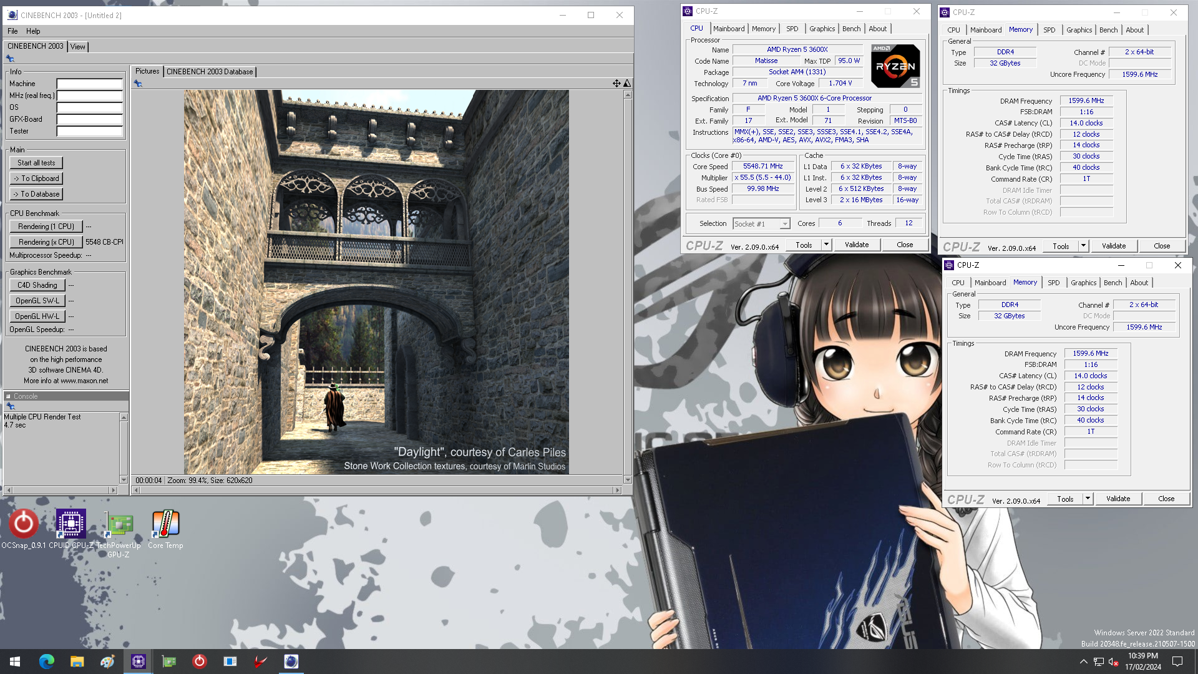Click Tools button in CPU-Z CPU window
Viewport: 1198px width, 674px height.
(x=804, y=245)
